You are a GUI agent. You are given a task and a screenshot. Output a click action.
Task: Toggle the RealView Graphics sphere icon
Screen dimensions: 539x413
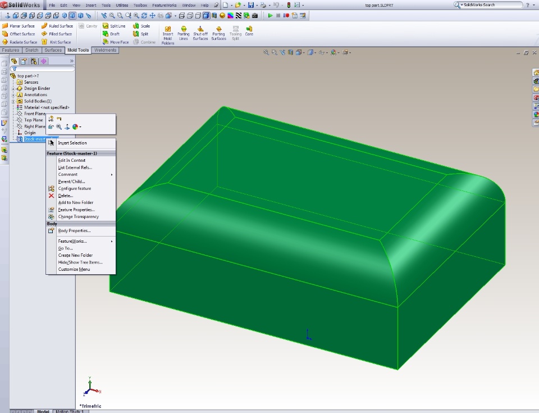tap(222, 16)
